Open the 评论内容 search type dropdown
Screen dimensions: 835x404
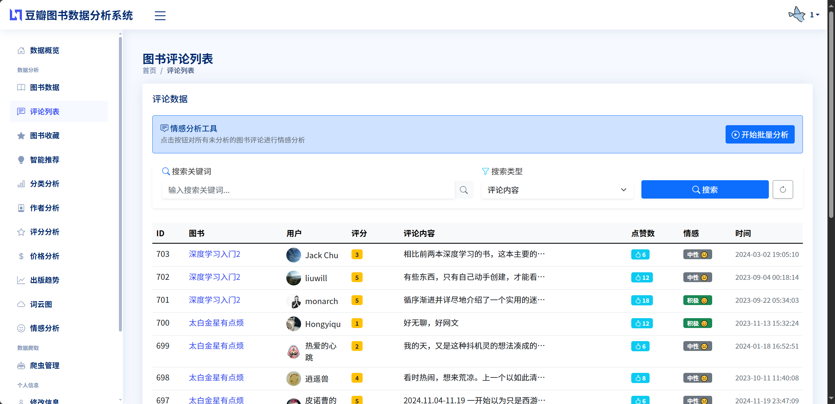point(557,190)
